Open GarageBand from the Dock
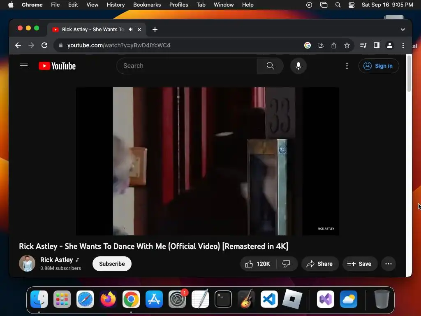The image size is (421, 316). (x=246, y=299)
